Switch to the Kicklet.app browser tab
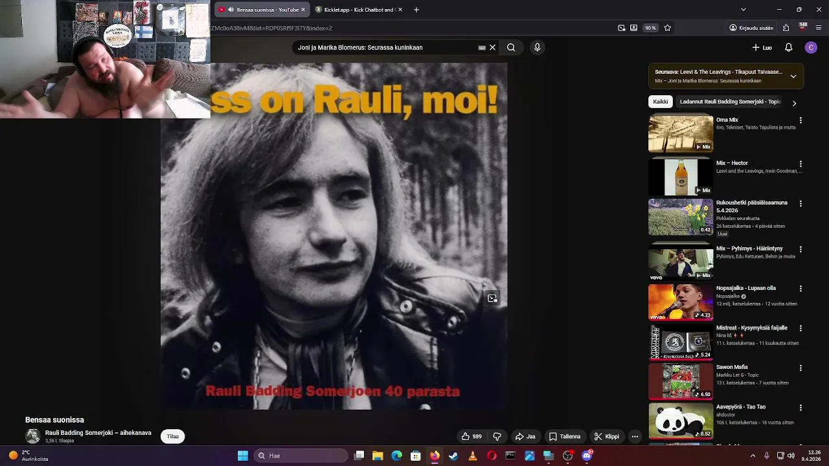The height and width of the screenshot is (466, 829). pos(358,10)
